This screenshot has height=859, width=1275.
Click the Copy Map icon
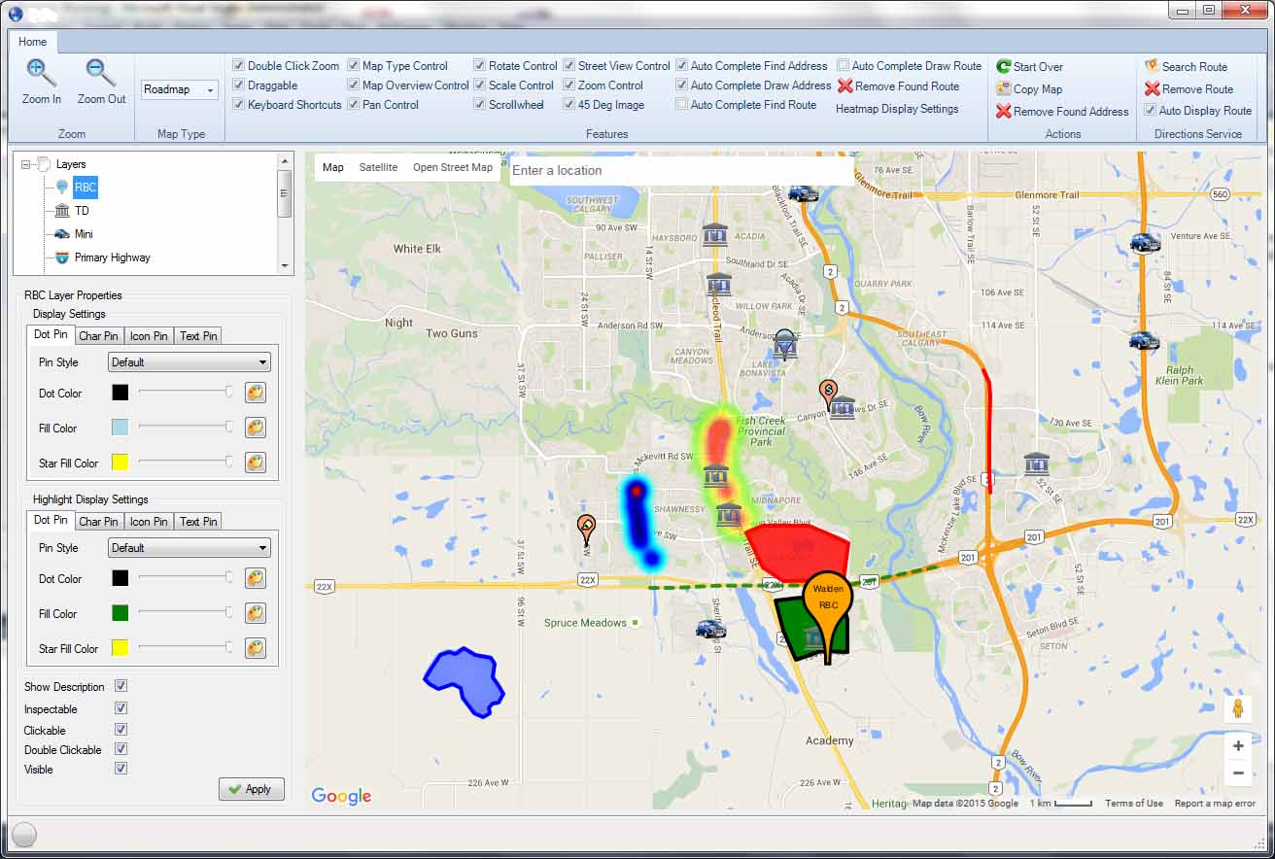click(1004, 88)
